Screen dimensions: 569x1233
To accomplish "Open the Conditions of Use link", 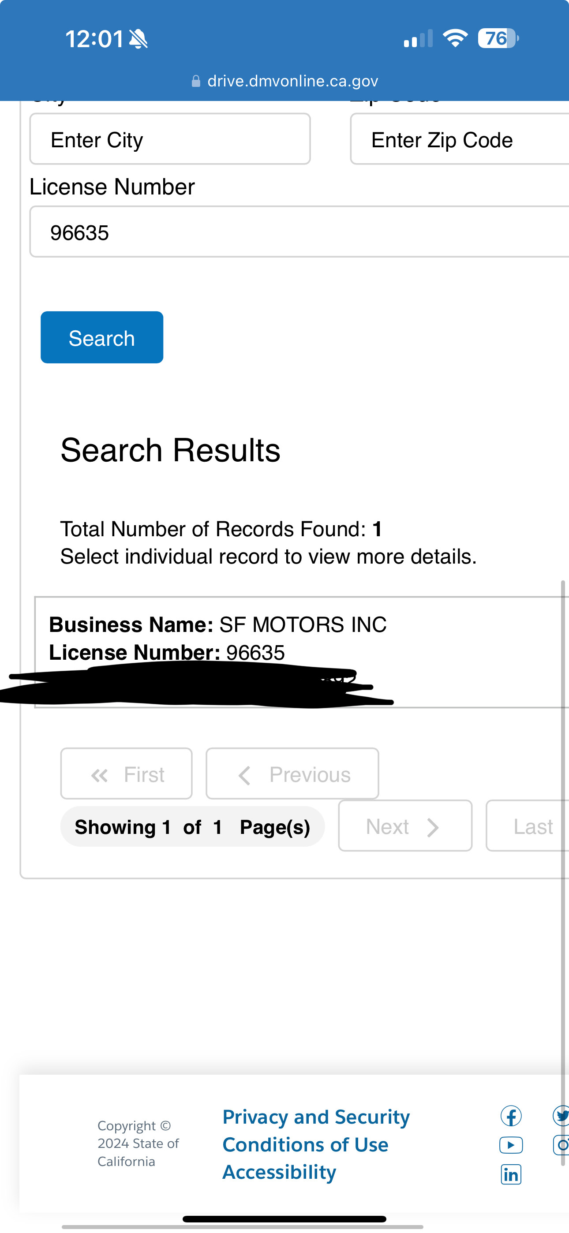I will click(x=306, y=1144).
